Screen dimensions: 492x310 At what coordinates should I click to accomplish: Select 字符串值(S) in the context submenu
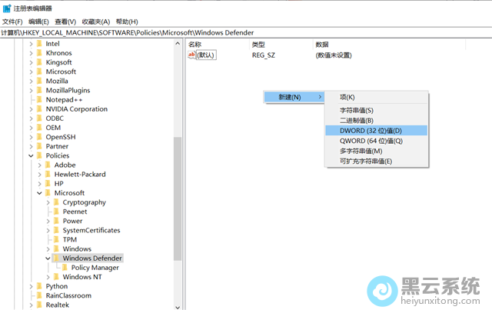point(356,111)
